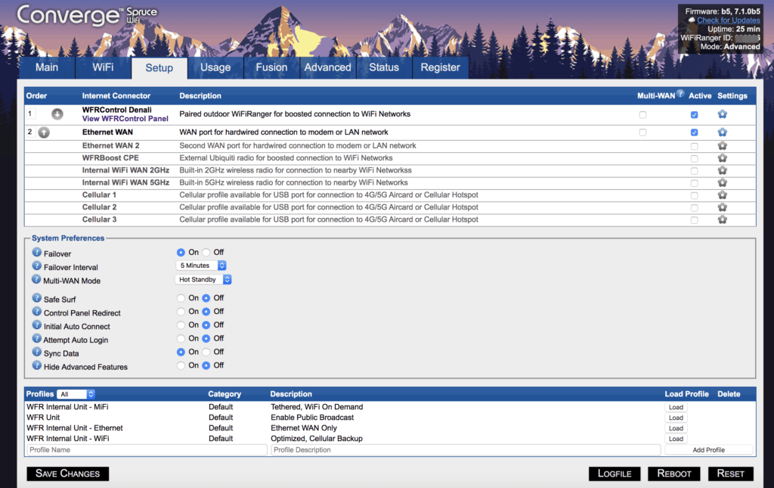
Task: Click the Converge Spruce WiFi logo
Action: tap(87, 15)
